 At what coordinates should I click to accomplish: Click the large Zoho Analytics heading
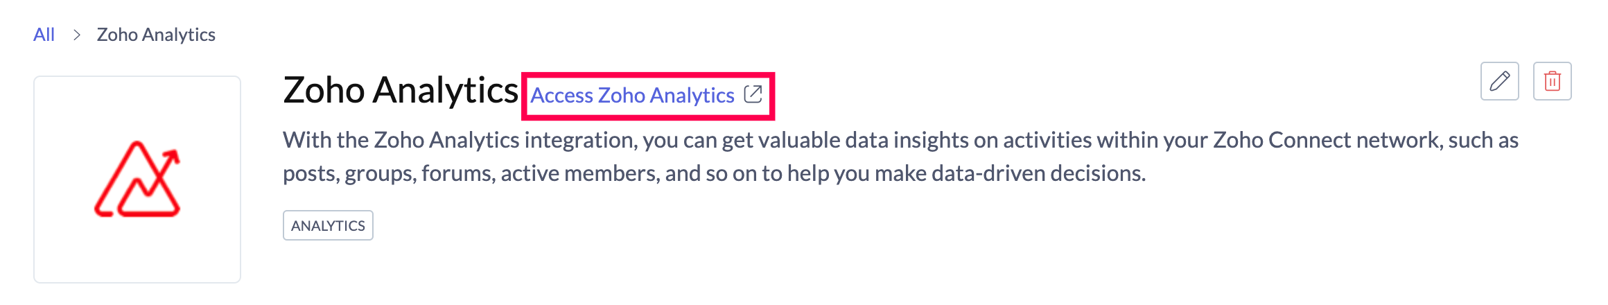pyautogui.click(x=400, y=91)
